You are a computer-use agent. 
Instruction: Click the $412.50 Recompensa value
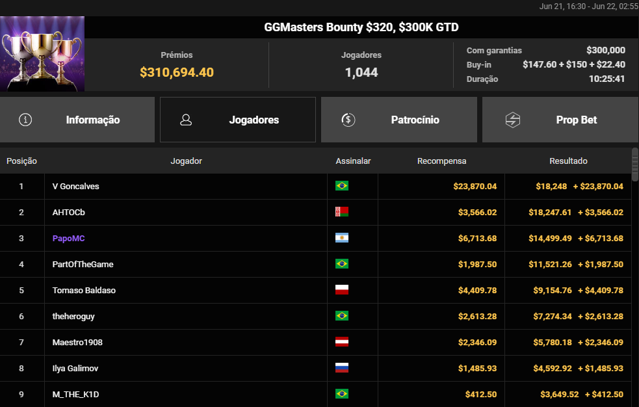point(481,395)
